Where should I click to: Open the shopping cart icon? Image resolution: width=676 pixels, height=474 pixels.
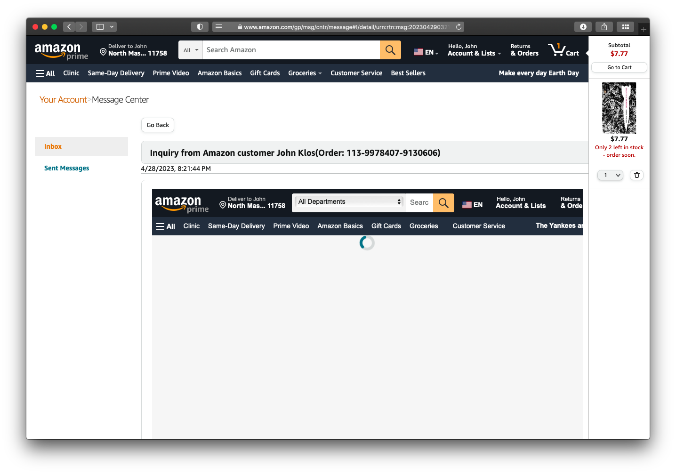(563, 50)
